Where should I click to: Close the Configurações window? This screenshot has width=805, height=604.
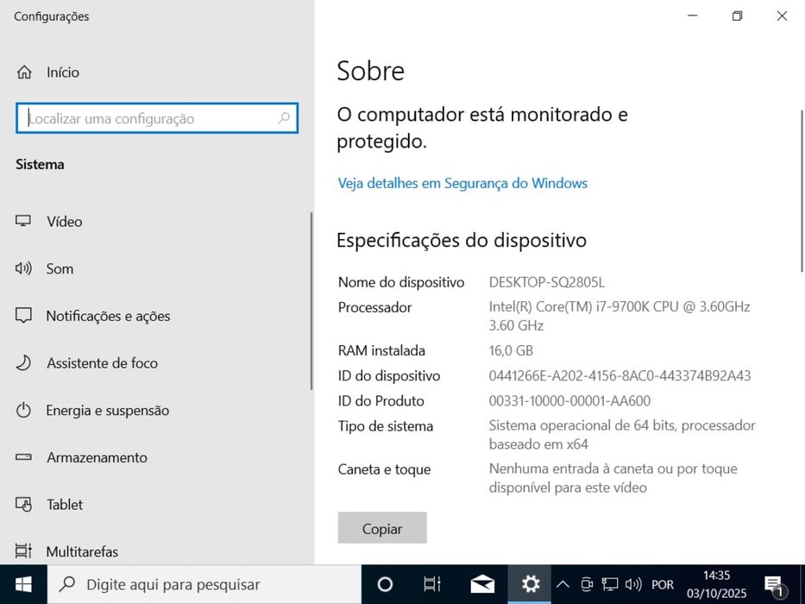(x=782, y=16)
